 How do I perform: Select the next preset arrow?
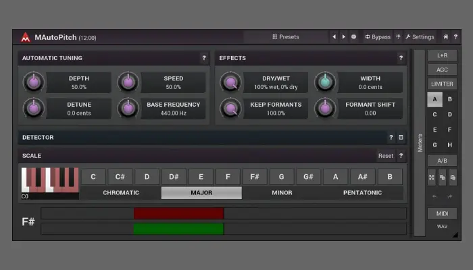[343, 37]
